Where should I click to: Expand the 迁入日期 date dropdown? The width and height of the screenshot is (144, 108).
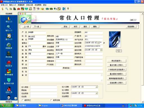coord(97,87)
